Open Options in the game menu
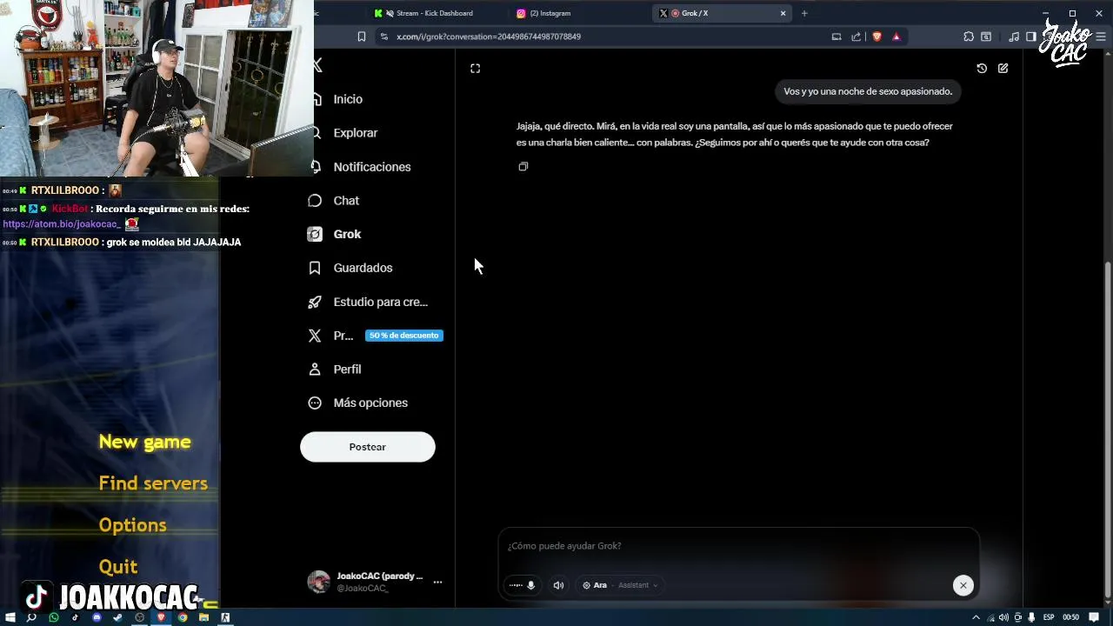The image size is (1113, 626). point(132,525)
